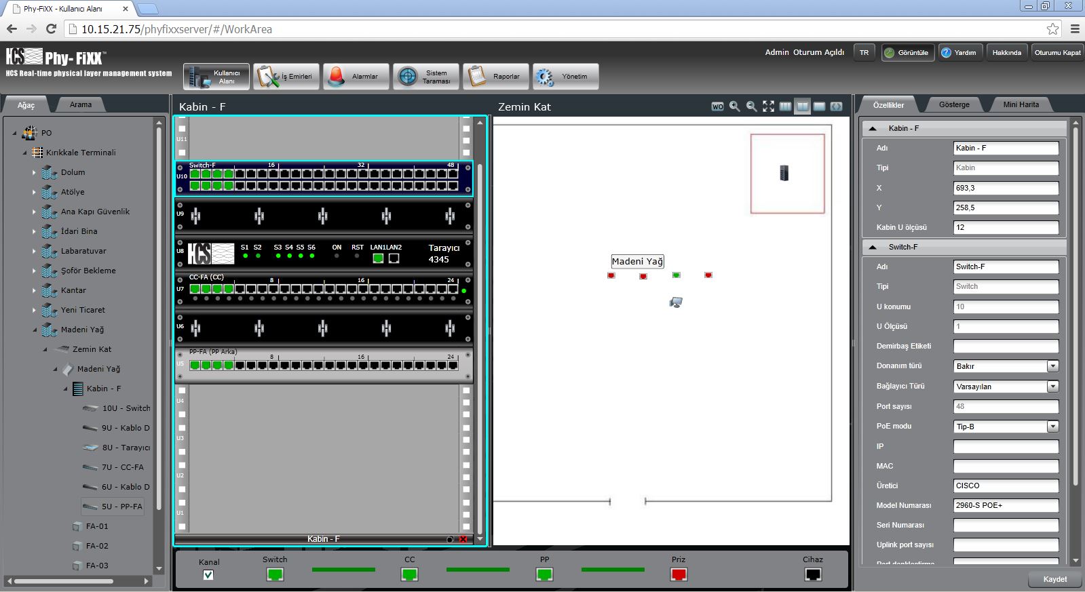The width and height of the screenshot is (1085, 592).
Task: Click the red Priz port icon
Action: pos(679,574)
